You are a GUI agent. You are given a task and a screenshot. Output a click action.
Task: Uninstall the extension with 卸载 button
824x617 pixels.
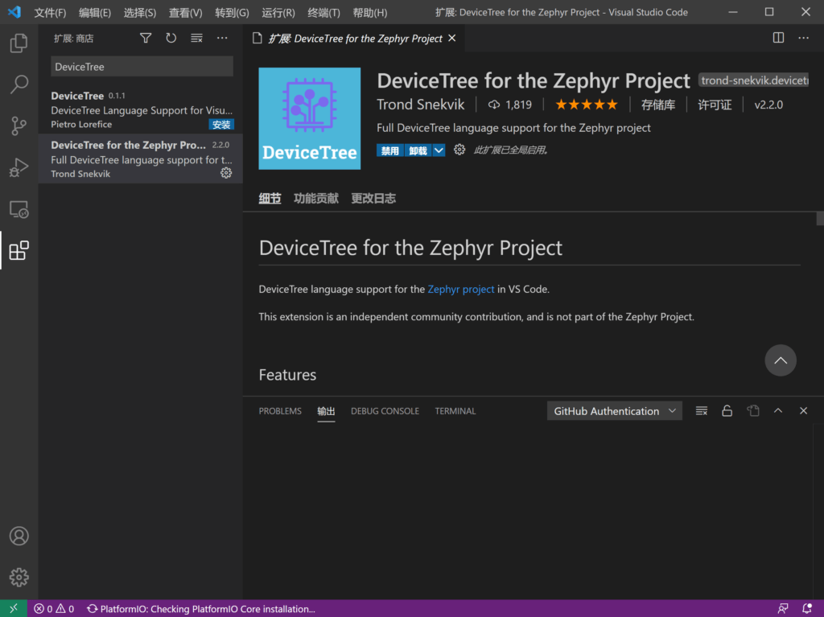[x=418, y=150]
